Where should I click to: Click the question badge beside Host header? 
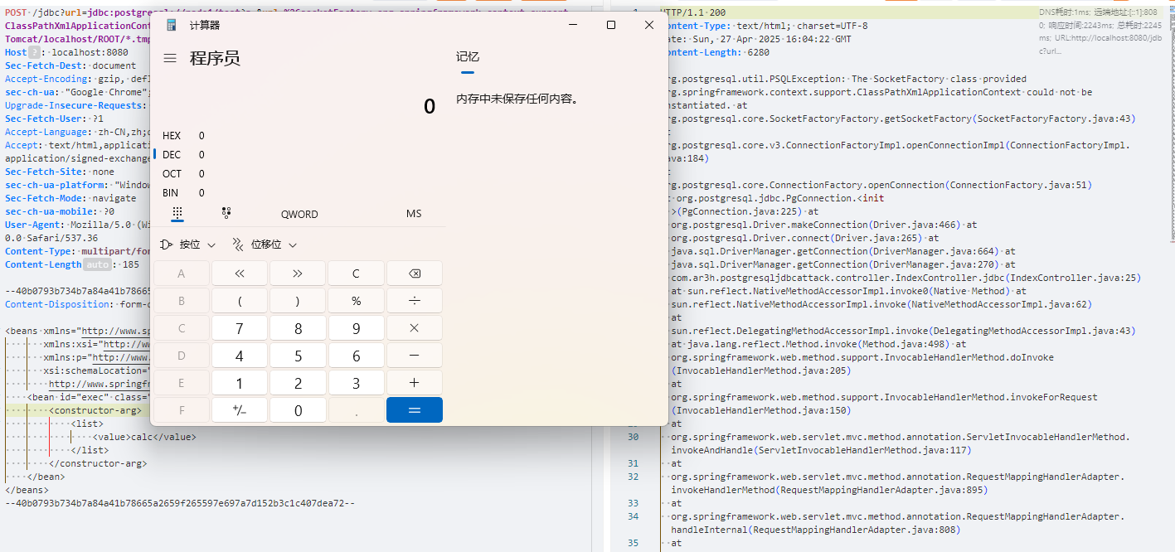[x=34, y=52]
